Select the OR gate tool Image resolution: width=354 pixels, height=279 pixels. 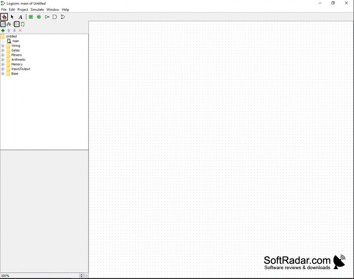(x=63, y=17)
